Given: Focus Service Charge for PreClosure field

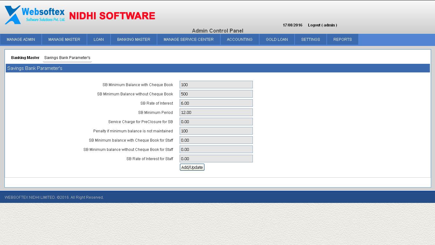Looking at the screenshot, I should point(216,122).
